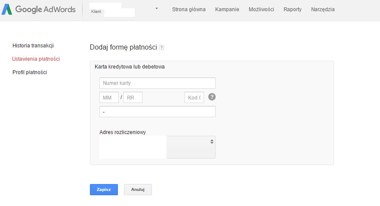Open the Narzędzia menu
The image size is (380, 206).
(323, 9)
